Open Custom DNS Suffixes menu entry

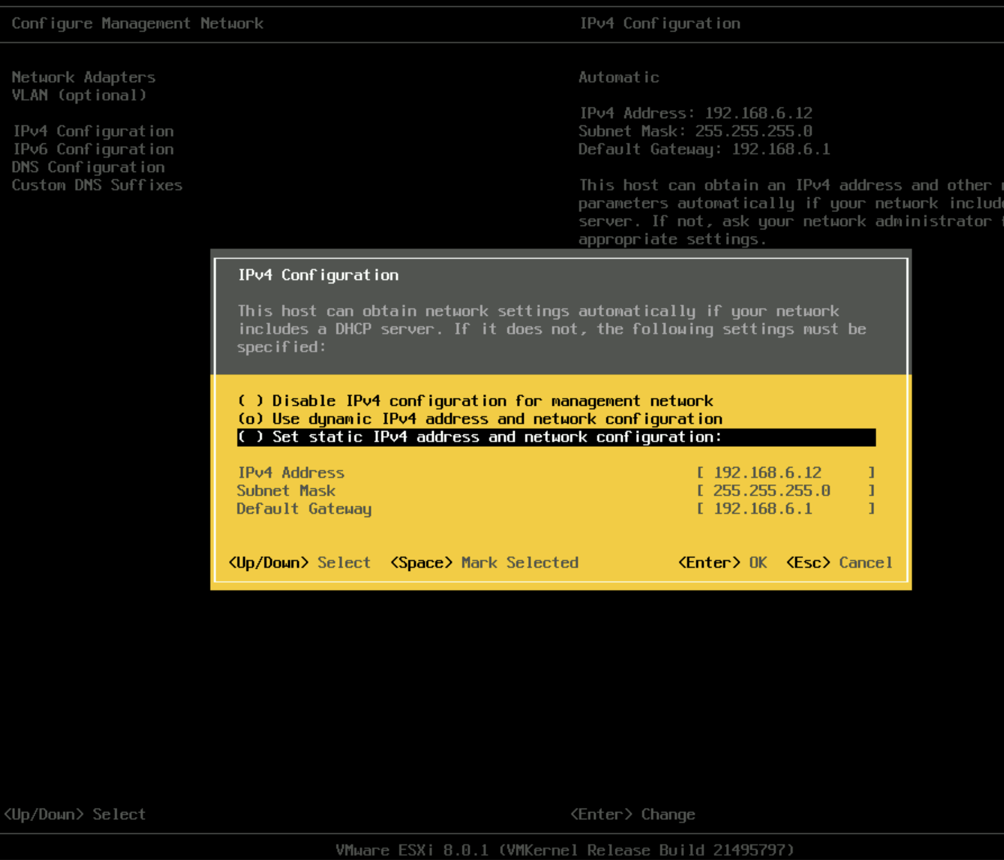[x=97, y=185]
